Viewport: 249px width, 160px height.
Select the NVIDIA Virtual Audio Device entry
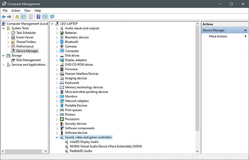coord(106,146)
